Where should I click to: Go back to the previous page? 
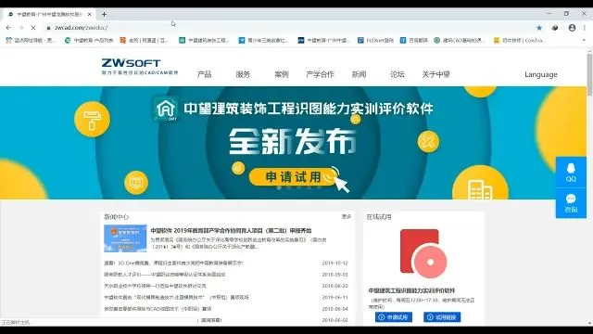pyautogui.click(x=8, y=28)
